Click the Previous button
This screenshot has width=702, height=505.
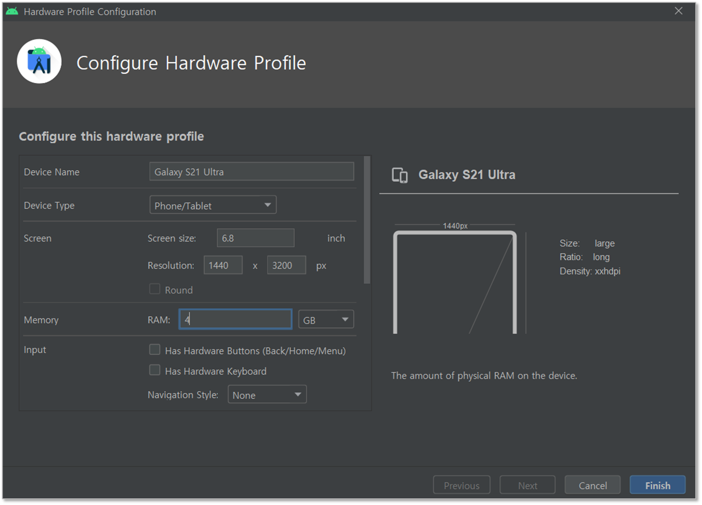[462, 485]
